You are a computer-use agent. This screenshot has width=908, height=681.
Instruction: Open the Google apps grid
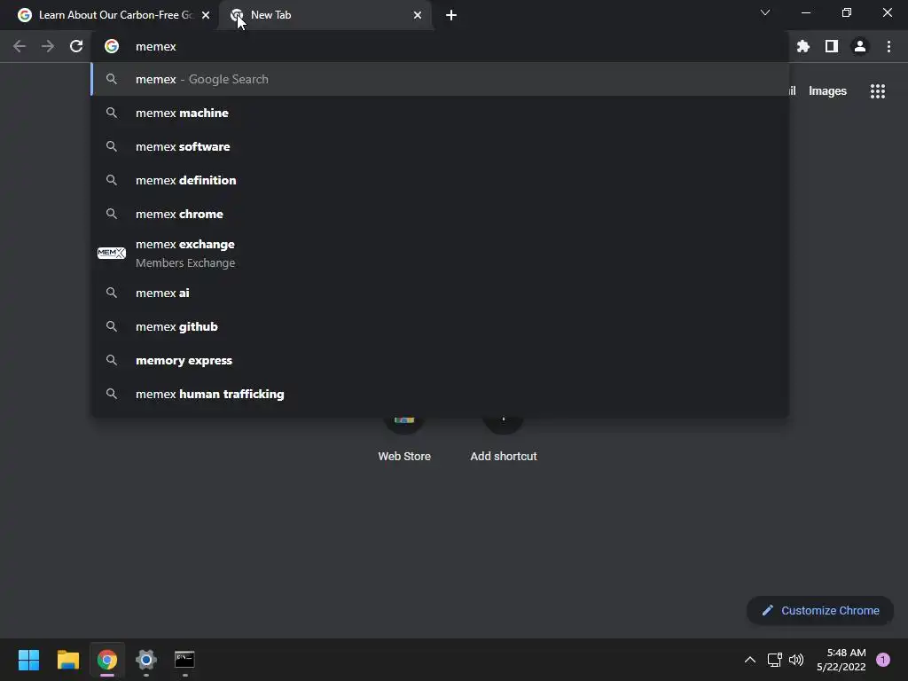click(x=878, y=91)
